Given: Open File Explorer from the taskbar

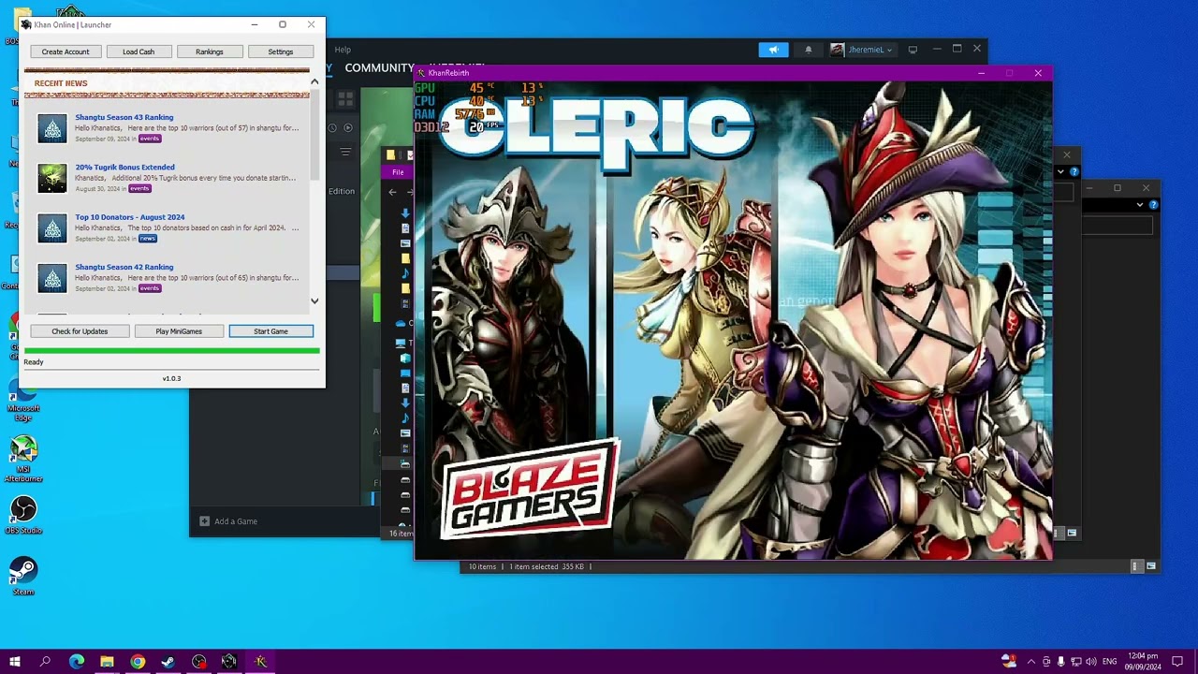Looking at the screenshot, I should coord(107,662).
